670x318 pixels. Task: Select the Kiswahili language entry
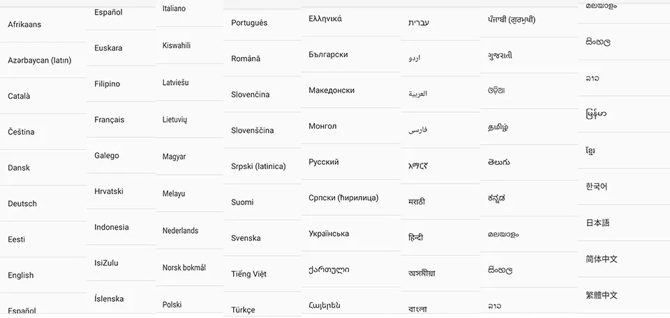point(189,46)
